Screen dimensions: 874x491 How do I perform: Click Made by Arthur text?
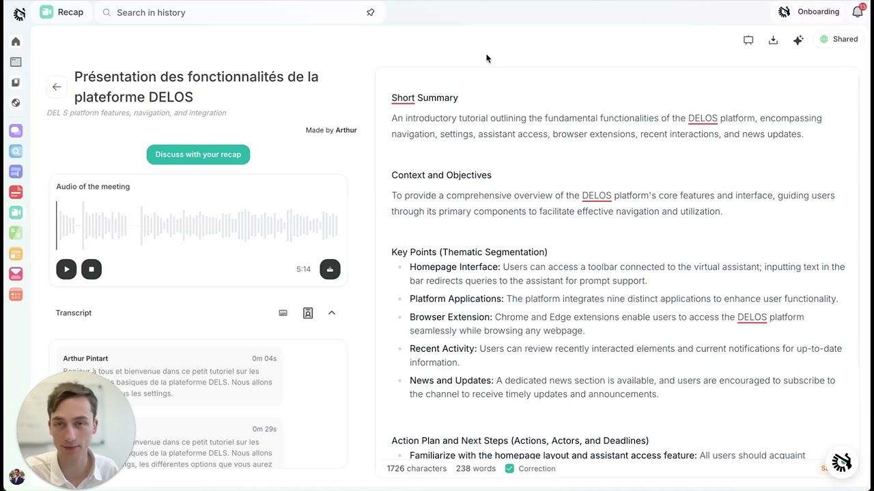click(x=331, y=130)
